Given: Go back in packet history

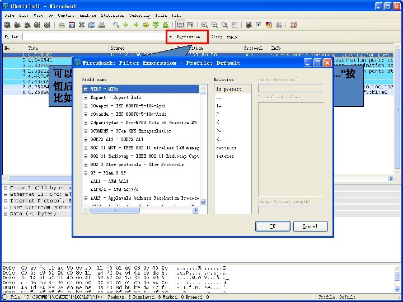Looking at the screenshot, I should 126,25.
